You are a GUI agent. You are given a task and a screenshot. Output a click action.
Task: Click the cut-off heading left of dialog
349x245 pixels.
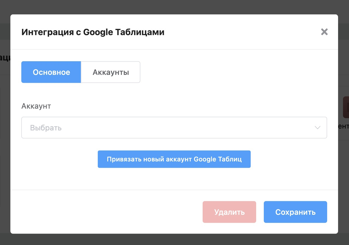coord(5,58)
